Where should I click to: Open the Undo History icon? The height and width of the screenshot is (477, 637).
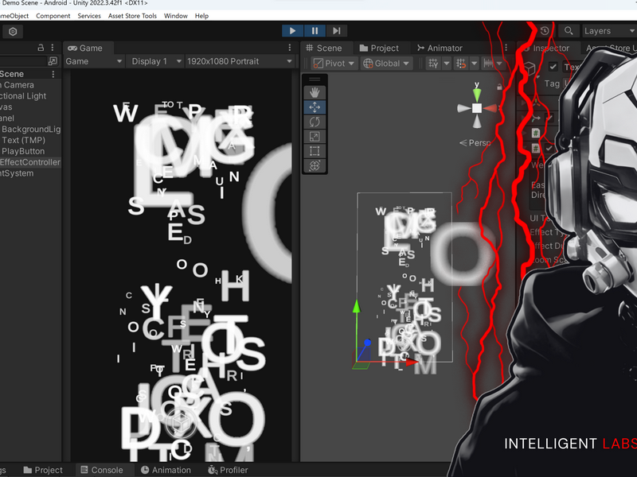pyautogui.click(x=545, y=31)
